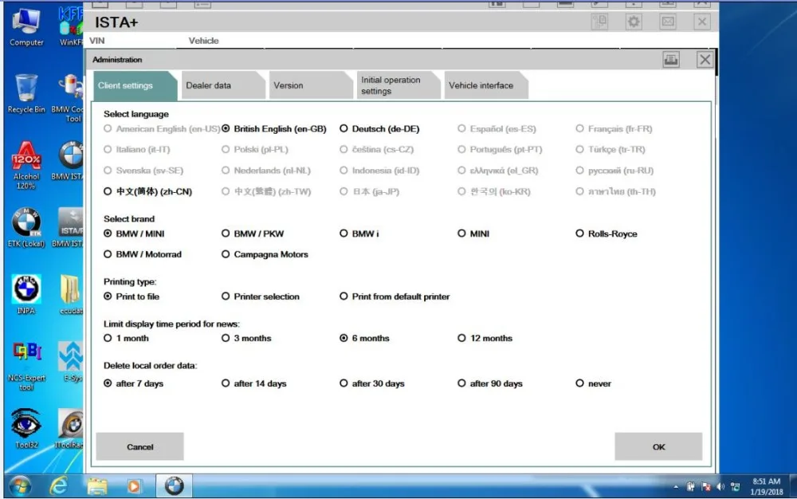Open the ecudata folder desktop icon

click(x=71, y=295)
